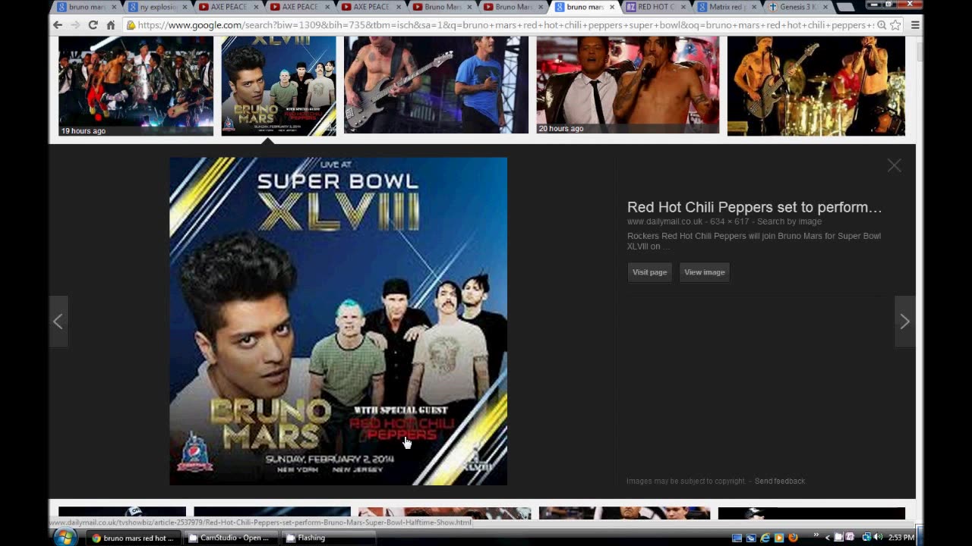
Task: Switch to the first Bruno Mars YouTube tab
Action: tap(443, 7)
